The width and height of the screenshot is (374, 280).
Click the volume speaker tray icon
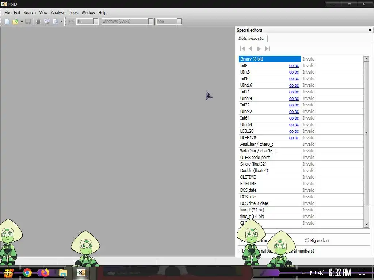[321, 273]
